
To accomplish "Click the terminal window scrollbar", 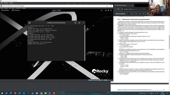I will (85, 43).
